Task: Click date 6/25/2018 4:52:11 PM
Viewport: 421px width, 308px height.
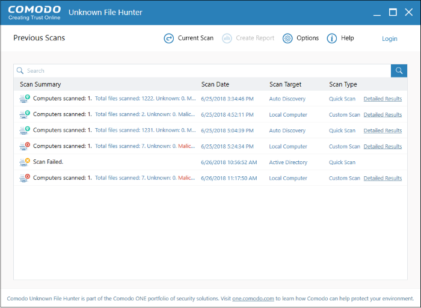Action: coord(227,115)
